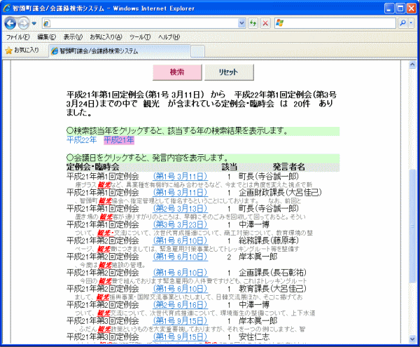The height and width of the screenshot is (347, 420).
Task: Open 第1号 6月10日 link for 総務課長(藤原孝)
Action: tap(181, 241)
